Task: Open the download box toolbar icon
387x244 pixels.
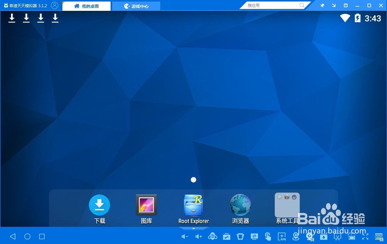Action: [324, 237]
